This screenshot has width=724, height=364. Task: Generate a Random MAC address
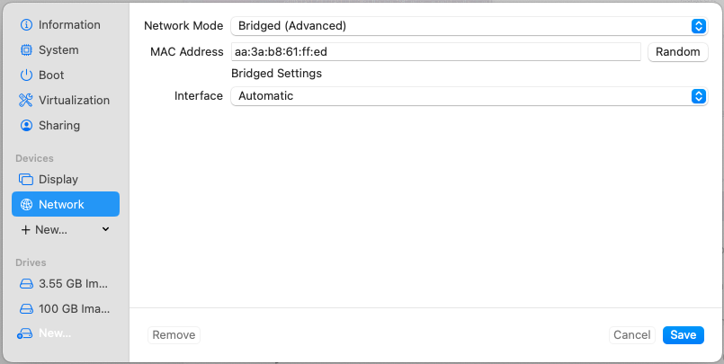click(x=678, y=51)
